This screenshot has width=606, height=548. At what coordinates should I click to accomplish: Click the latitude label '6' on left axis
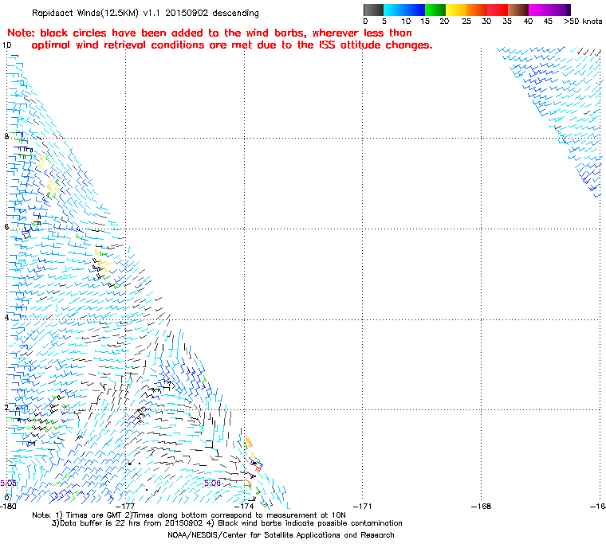pyautogui.click(x=6, y=227)
